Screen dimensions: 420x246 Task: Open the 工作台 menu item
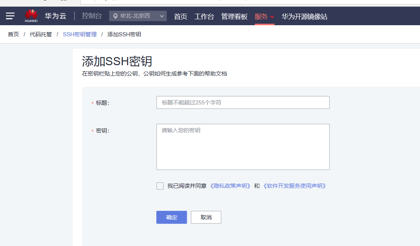coord(204,16)
